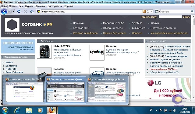Open Новая рубрика SOFTест link
195x114 pixels.
click(163, 69)
